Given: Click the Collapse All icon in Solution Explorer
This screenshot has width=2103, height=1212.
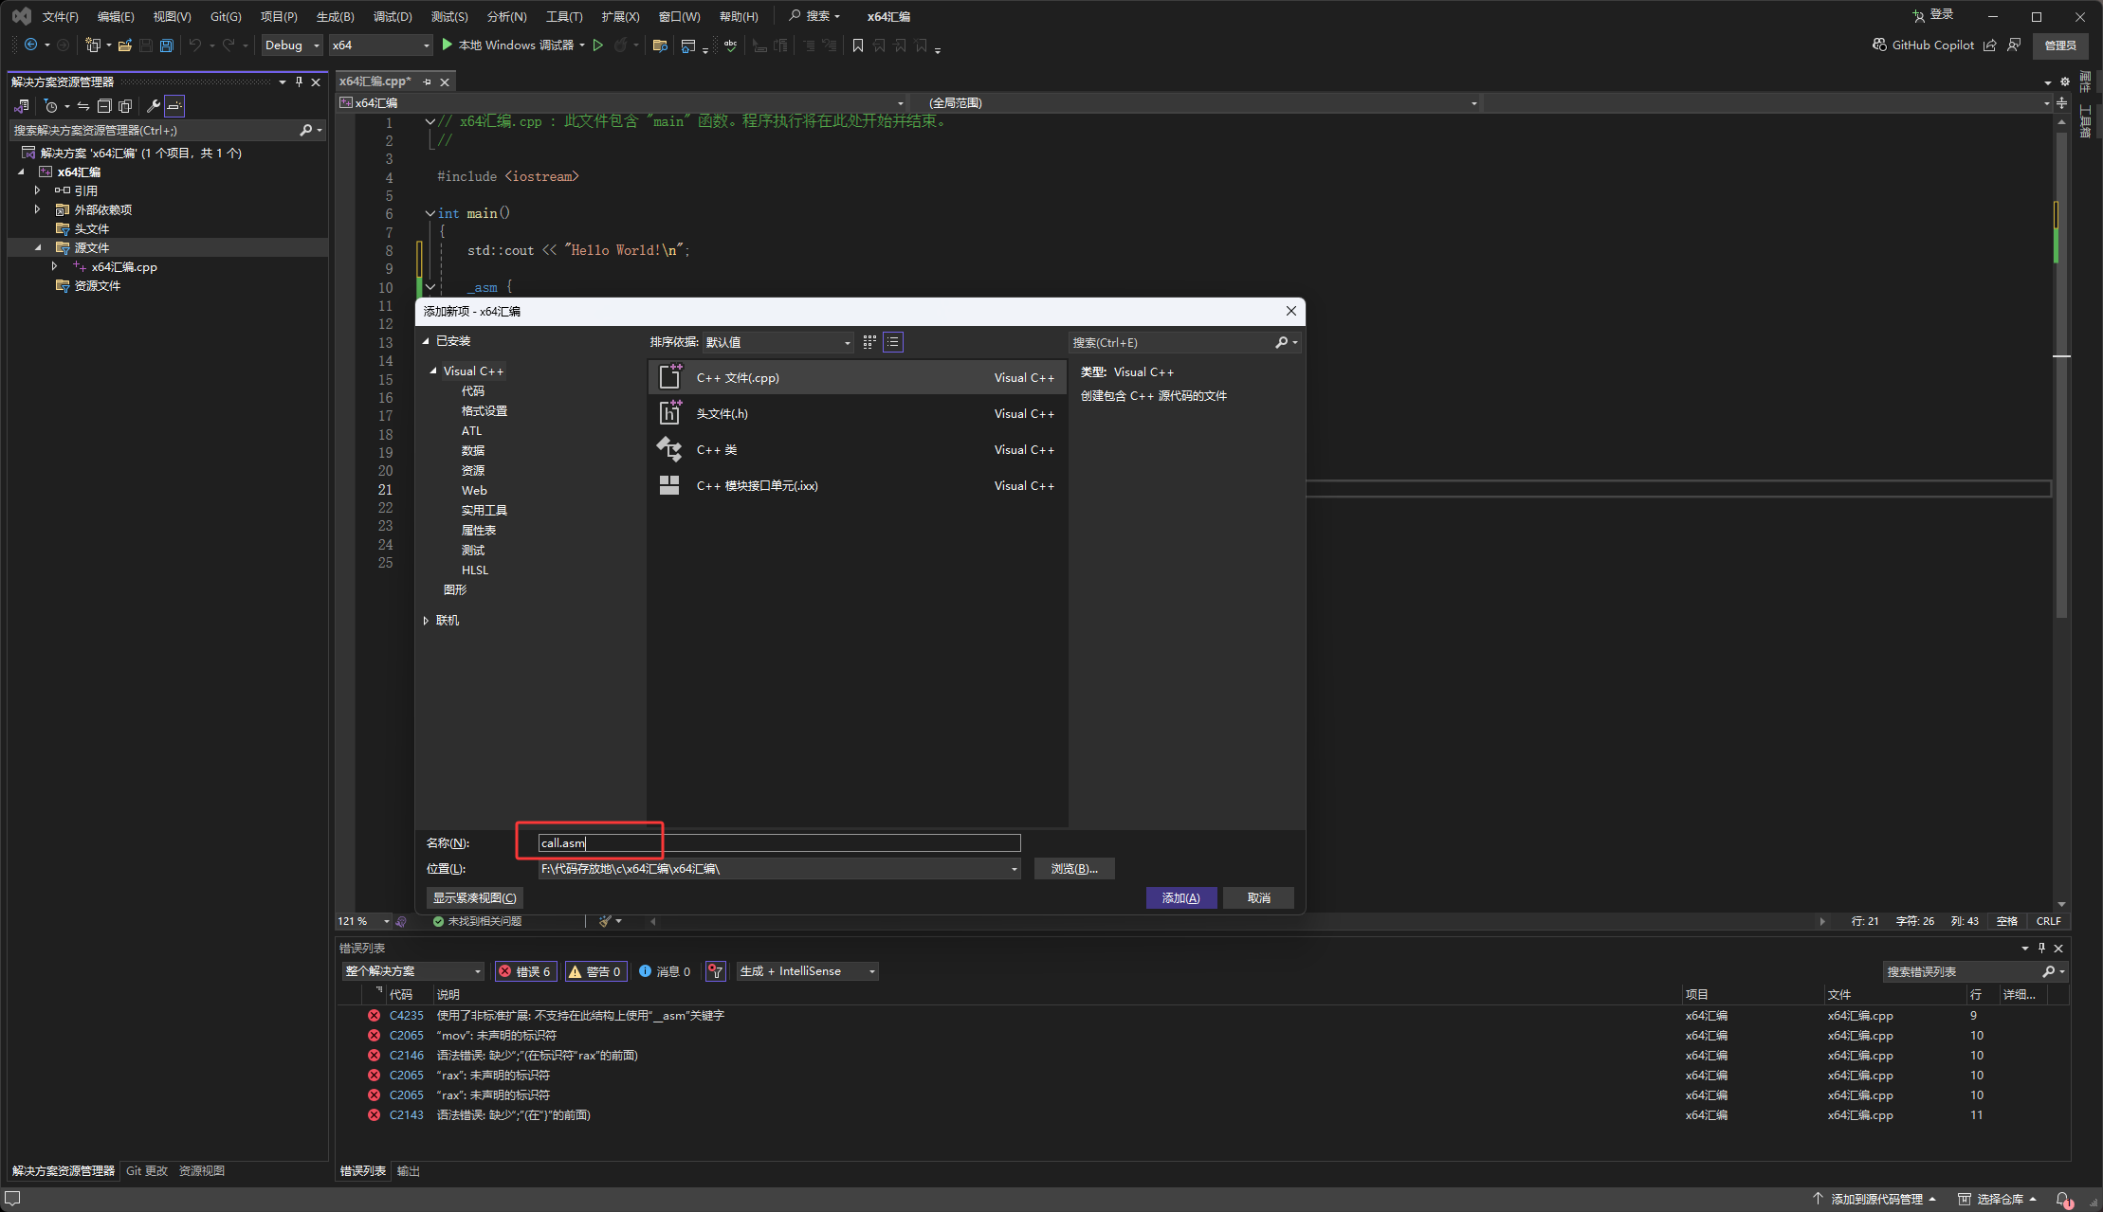Looking at the screenshot, I should tap(104, 106).
